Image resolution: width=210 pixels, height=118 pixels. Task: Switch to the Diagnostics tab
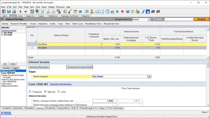[31, 16]
